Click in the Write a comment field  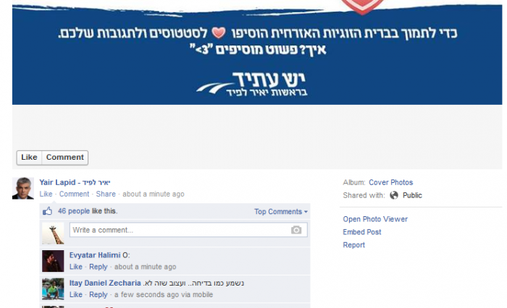188,230
